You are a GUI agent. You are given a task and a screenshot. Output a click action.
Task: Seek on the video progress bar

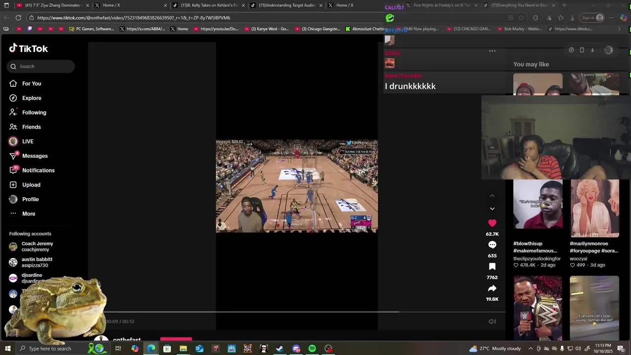coord(305,312)
